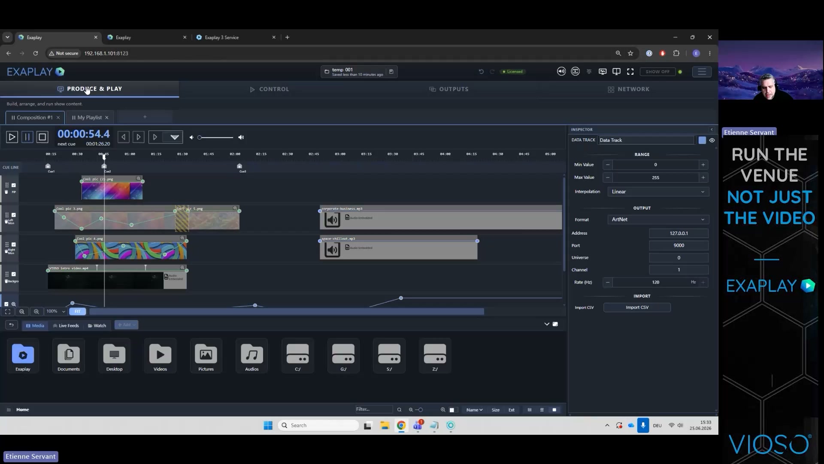Open the Live Feeds tab
The height and width of the screenshot is (464, 824).
[x=66, y=326]
